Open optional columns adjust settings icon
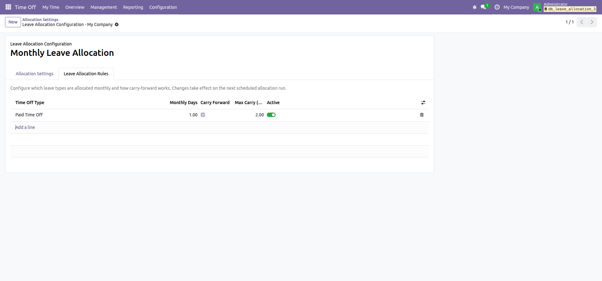Screen dimensions: 602x281 423,103
